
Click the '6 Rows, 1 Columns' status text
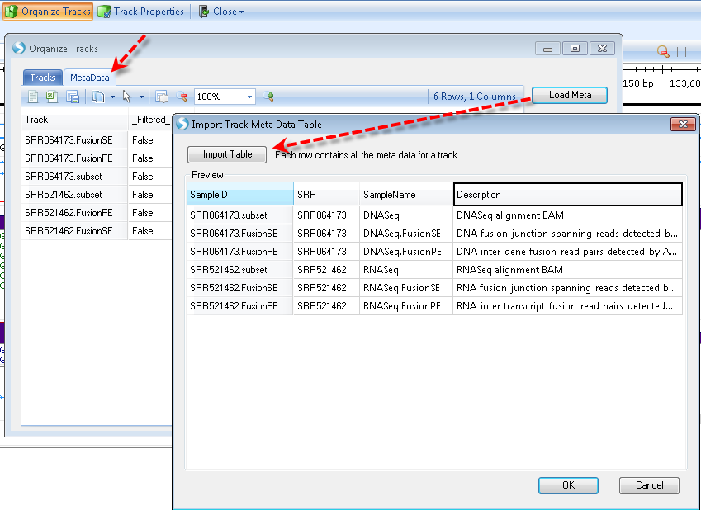click(474, 97)
